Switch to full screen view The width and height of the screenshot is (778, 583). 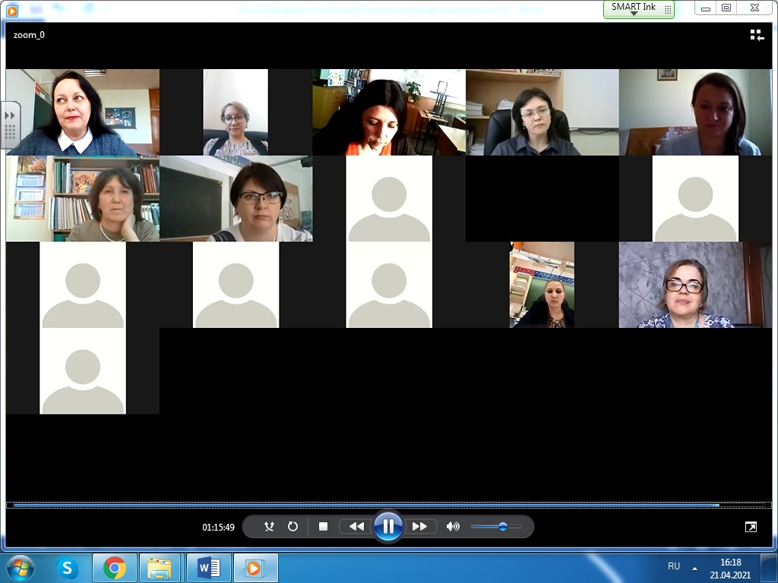pos(751,527)
